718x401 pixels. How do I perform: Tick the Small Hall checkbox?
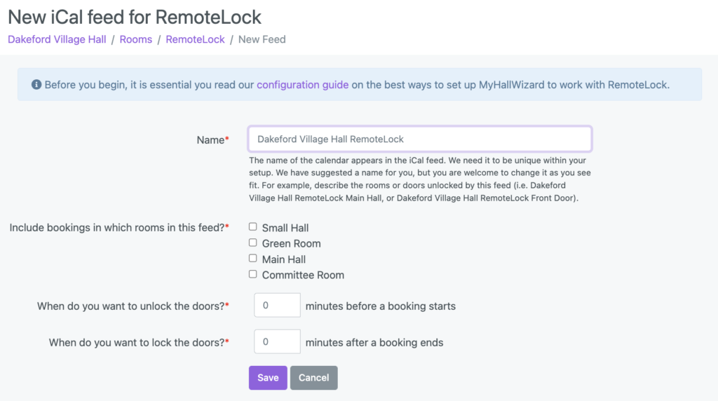point(252,226)
